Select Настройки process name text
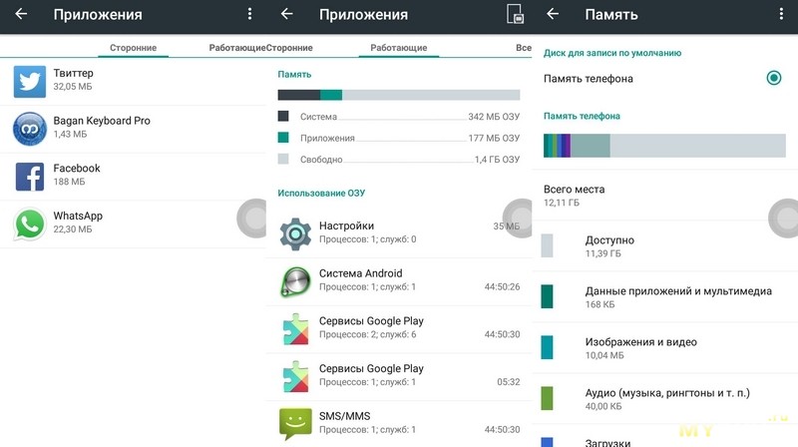Screen dimensions: 798x447 tap(346, 225)
